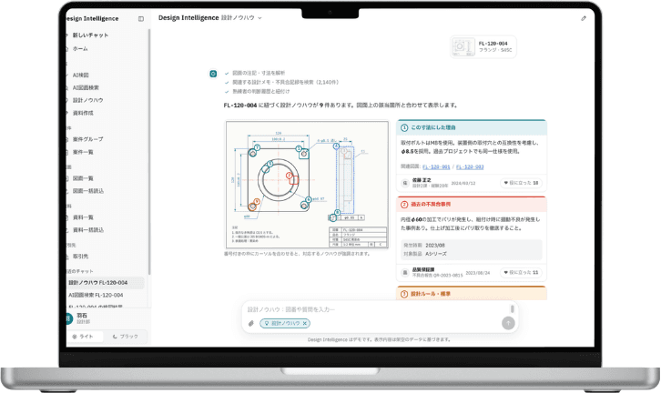
Task: Click the scrollbar inside the message input box
Action: [513, 308]
